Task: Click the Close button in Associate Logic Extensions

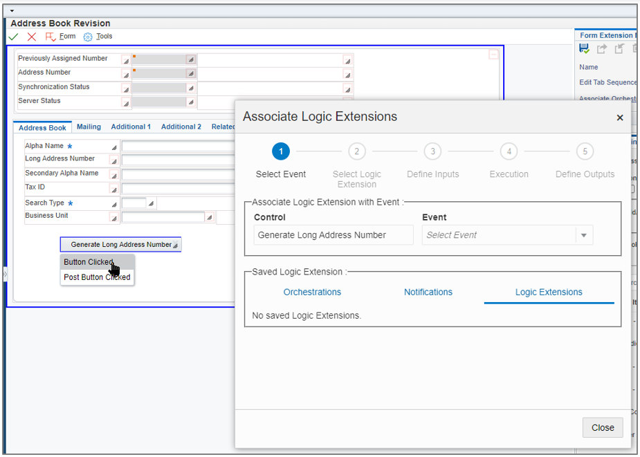Action: point(602,427)
